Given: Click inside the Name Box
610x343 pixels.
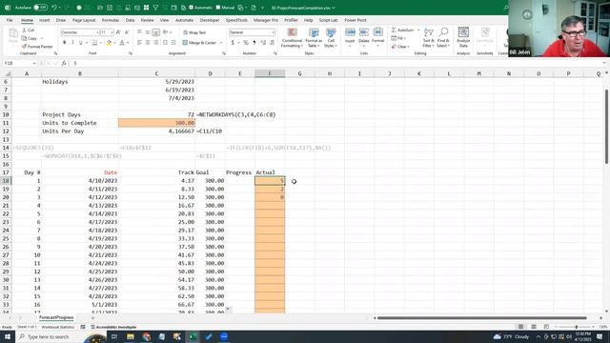Looking at the screenshot, I should (19, 63).
